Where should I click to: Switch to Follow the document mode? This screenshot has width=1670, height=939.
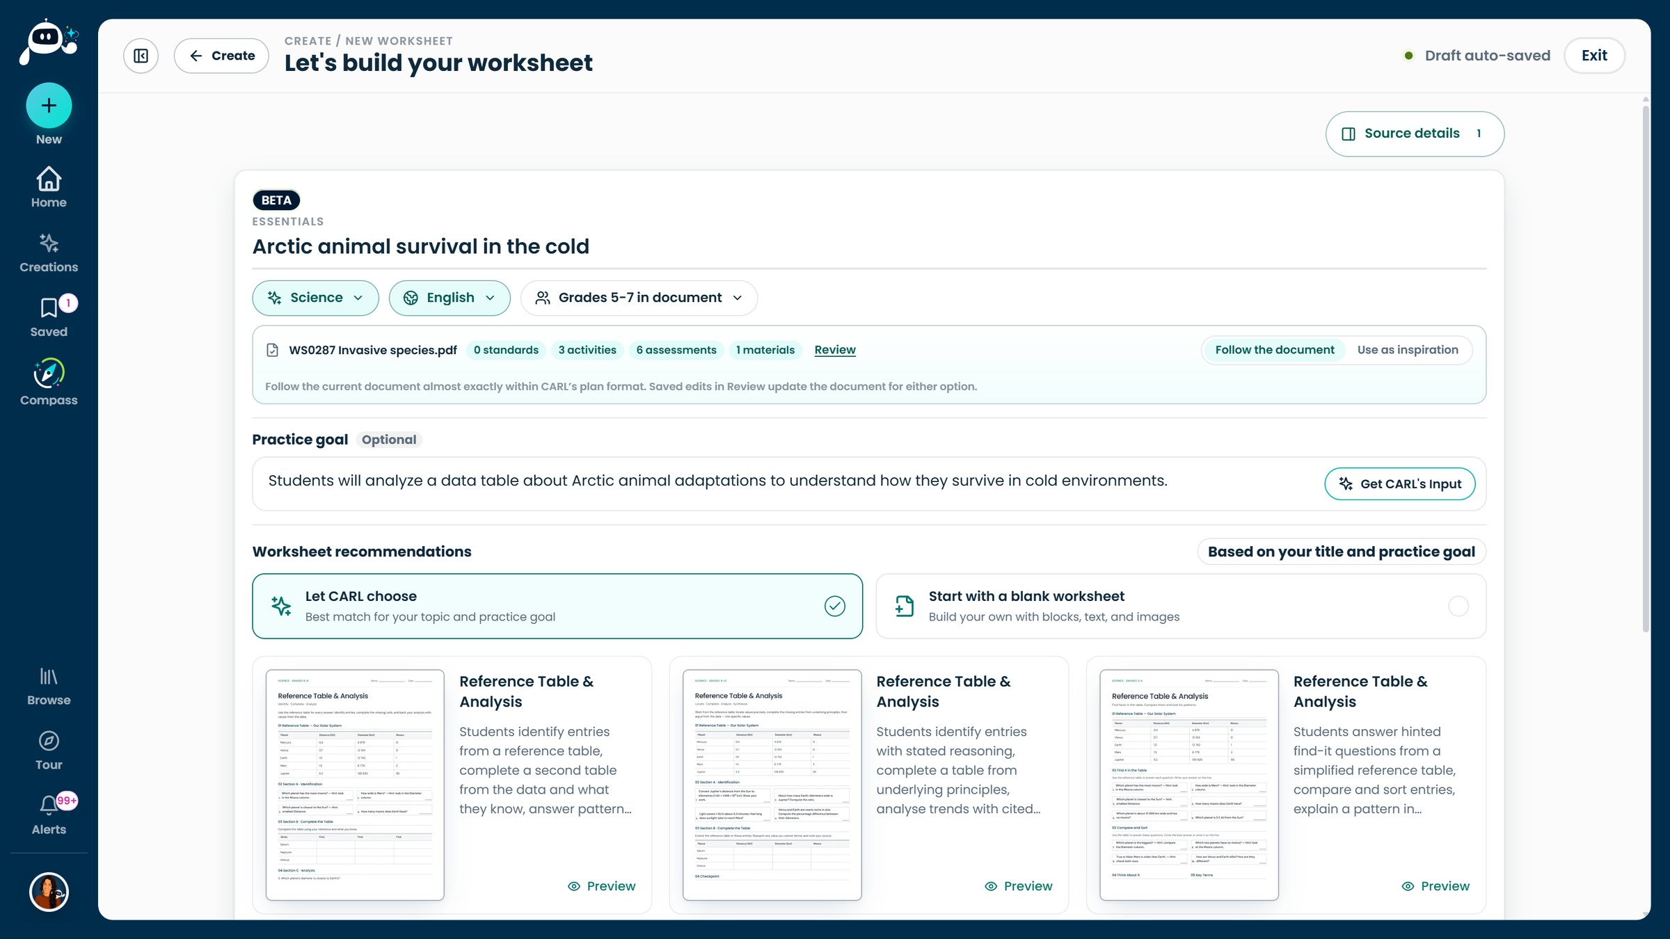[1274, 350]
